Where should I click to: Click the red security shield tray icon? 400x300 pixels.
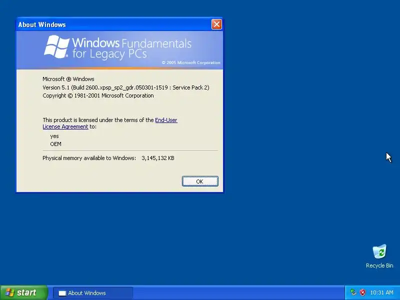pyautogui.click(x=362, y=292)
